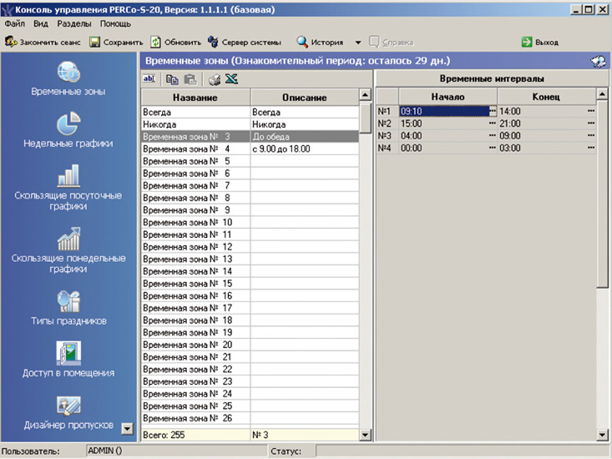This screenshot has height=459, width=612.
Task: Expand the dropdown arrow next to История
Action: (x=358, y=43)
